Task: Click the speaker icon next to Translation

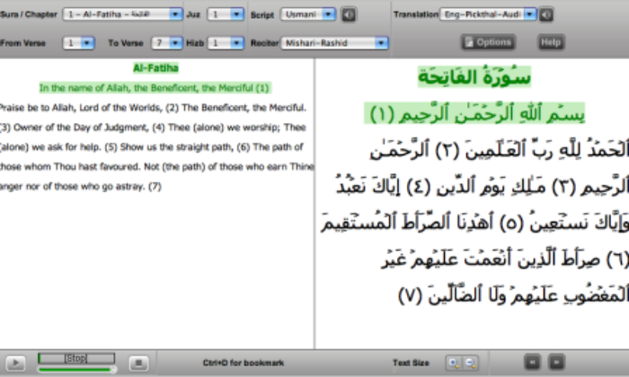Action: (x=545, y=14)
